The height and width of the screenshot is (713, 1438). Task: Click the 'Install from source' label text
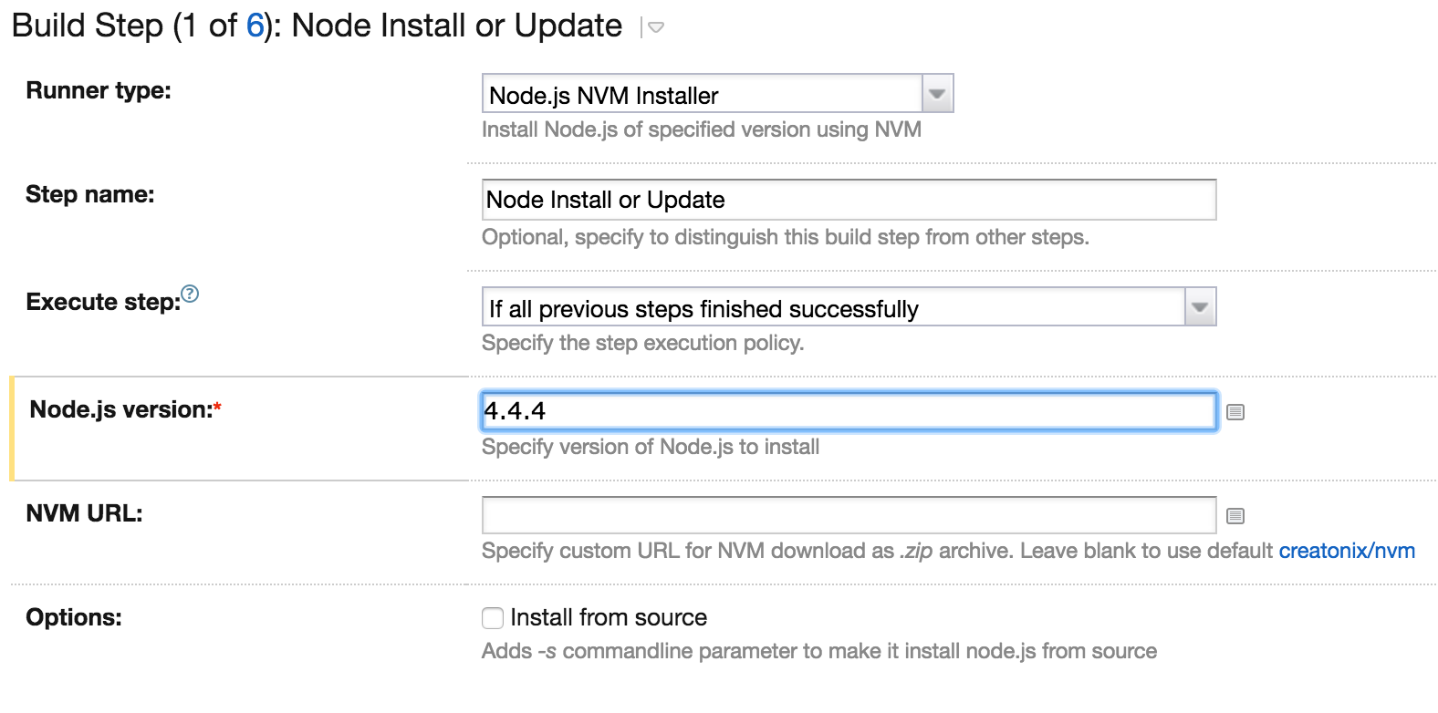coord(609,618)
